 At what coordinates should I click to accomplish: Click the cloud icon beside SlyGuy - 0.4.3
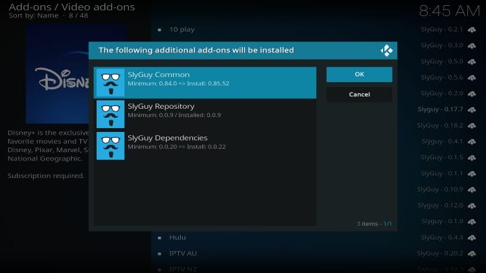point(472,237)
